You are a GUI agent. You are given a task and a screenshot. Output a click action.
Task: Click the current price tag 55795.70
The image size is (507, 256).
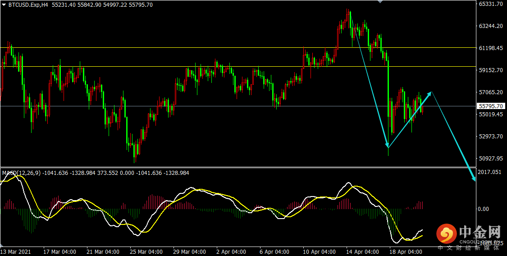pyautogui.click(x=491, y=106)
